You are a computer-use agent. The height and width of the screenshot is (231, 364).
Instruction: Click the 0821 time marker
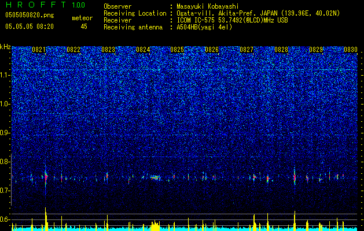(39, 50)
